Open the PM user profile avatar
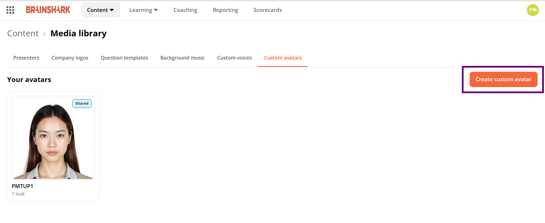 [533, 10]
